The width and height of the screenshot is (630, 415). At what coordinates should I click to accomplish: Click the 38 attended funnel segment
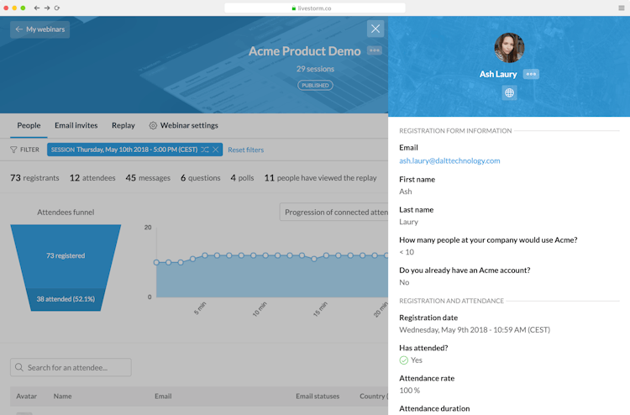pyautogui.click(x=65, y=298)
